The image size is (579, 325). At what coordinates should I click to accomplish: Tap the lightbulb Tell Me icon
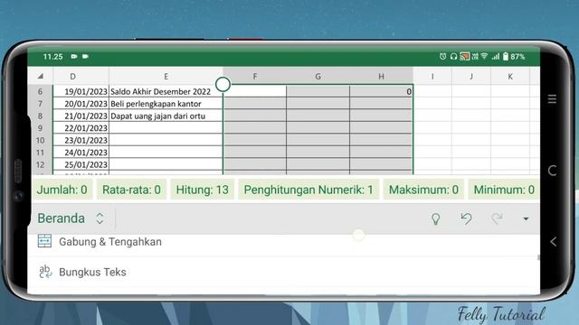point(436,218)
